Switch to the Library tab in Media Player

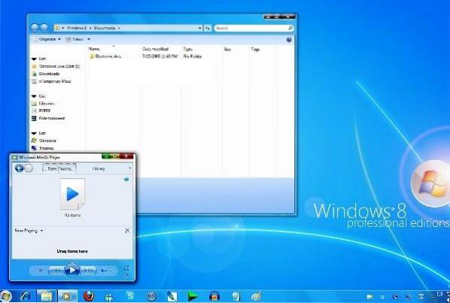pyautogui.click(x=99, y=169)
